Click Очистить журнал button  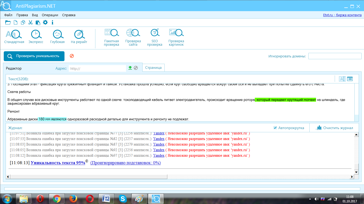tap(335, 128)
